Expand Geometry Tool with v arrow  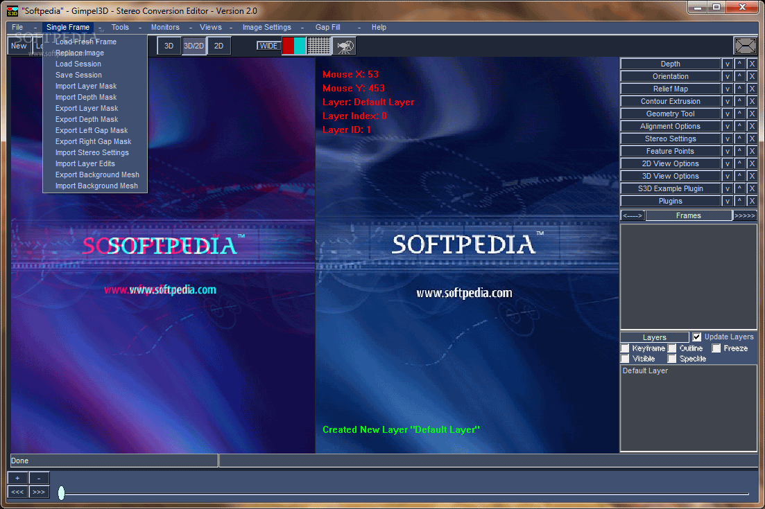coord(727,114)
